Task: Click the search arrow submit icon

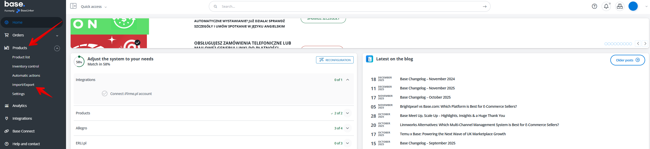Action: click(484, 7)
